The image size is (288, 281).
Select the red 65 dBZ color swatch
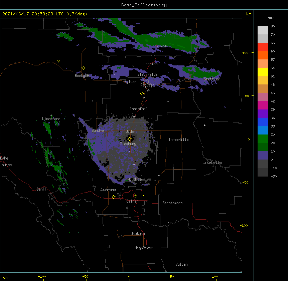coord(263,47)
